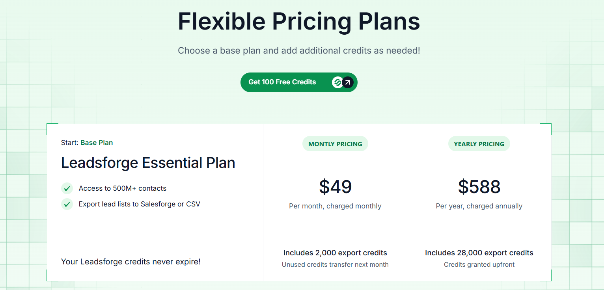The height and width of the screenshot is (290, 604).
Task: Click the green highlight on Base Plan text
Action: pyautogui.click(x=97, y=143)
